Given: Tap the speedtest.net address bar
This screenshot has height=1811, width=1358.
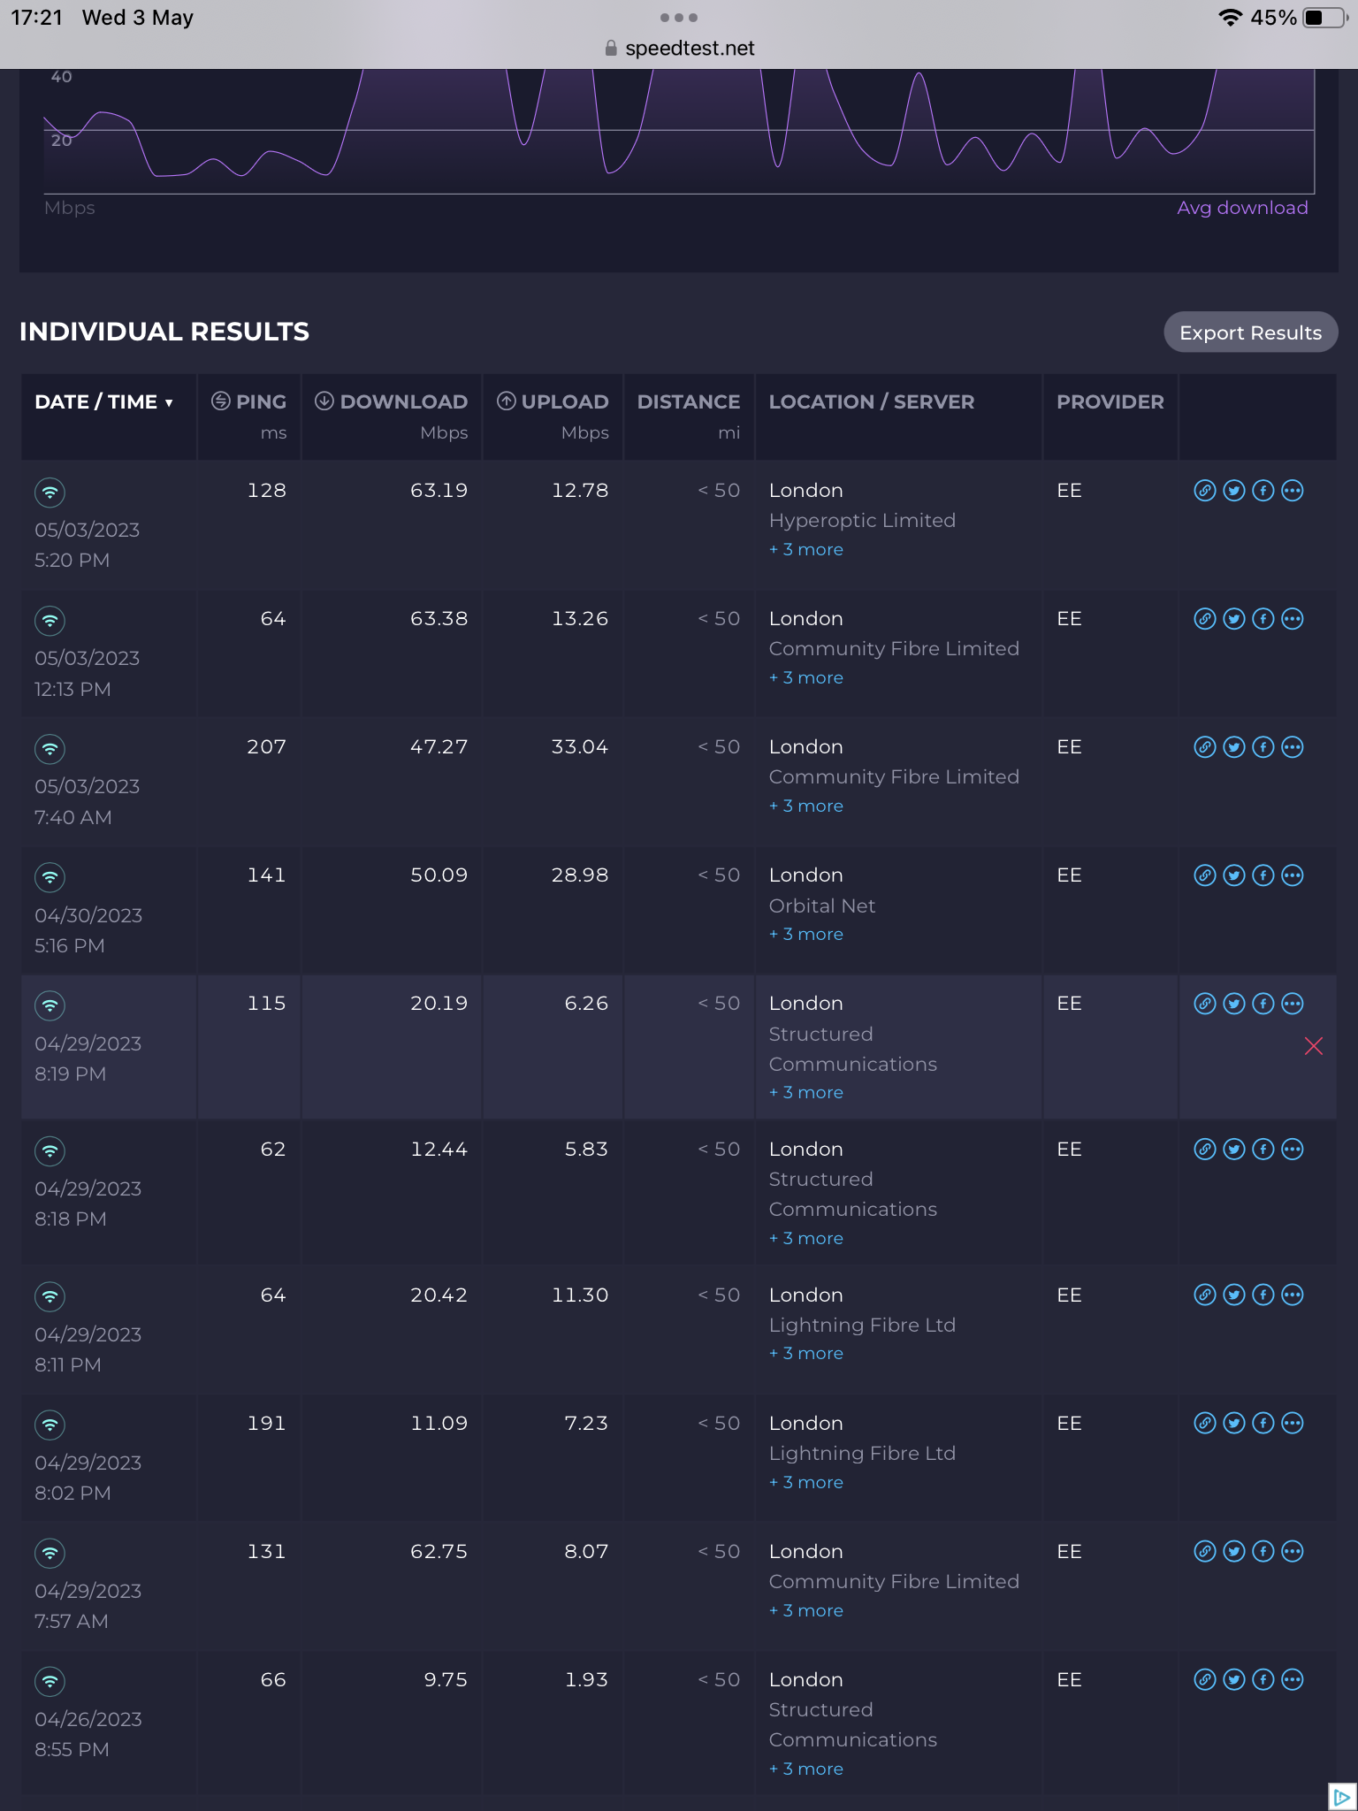Looking at the screenshot, I should [679, 48].
